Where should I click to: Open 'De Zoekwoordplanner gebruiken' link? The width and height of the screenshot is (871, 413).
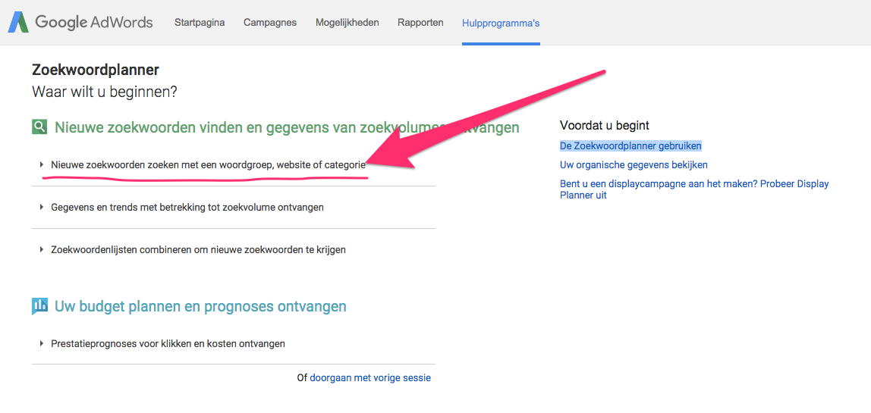630,146
